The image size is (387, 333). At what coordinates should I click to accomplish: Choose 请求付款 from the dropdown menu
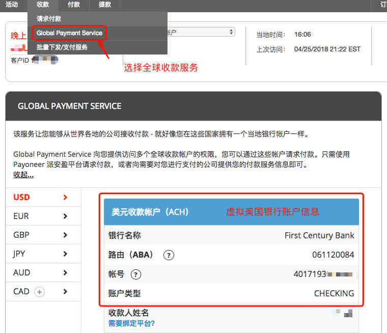pos(48,18)
